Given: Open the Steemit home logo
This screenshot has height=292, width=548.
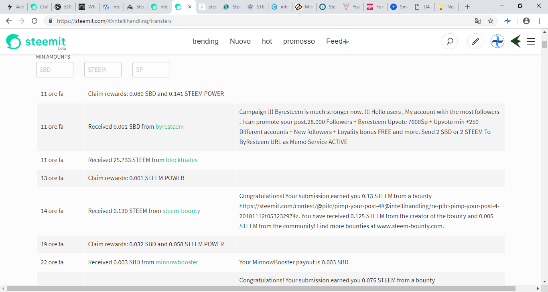Looking at the screenshot, I should 36,42.
